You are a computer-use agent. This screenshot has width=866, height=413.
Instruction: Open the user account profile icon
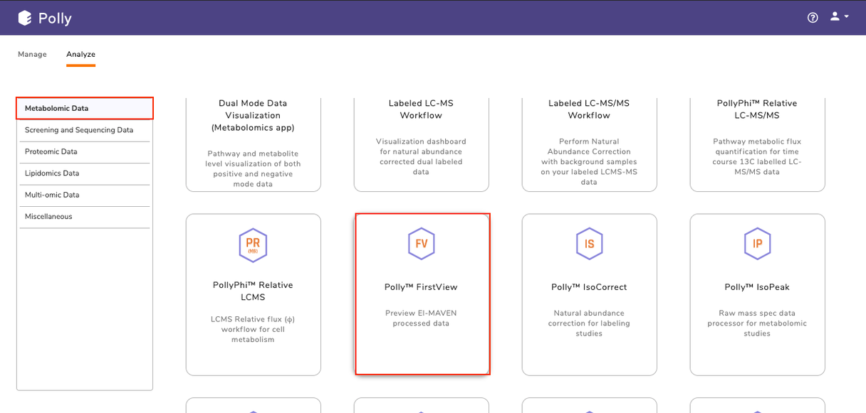pyautogui.click(x=835, y=16)
